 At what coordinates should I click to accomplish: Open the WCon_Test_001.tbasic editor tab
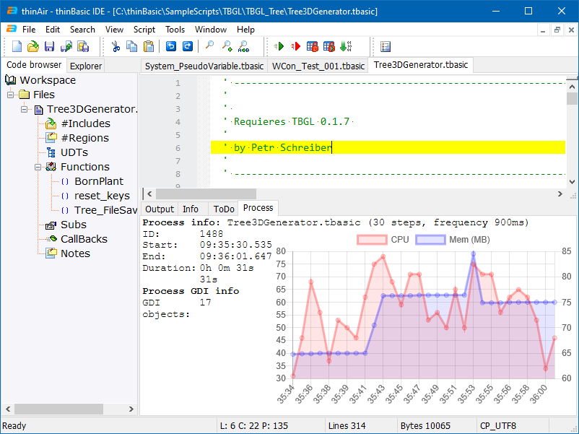(318, 66)
